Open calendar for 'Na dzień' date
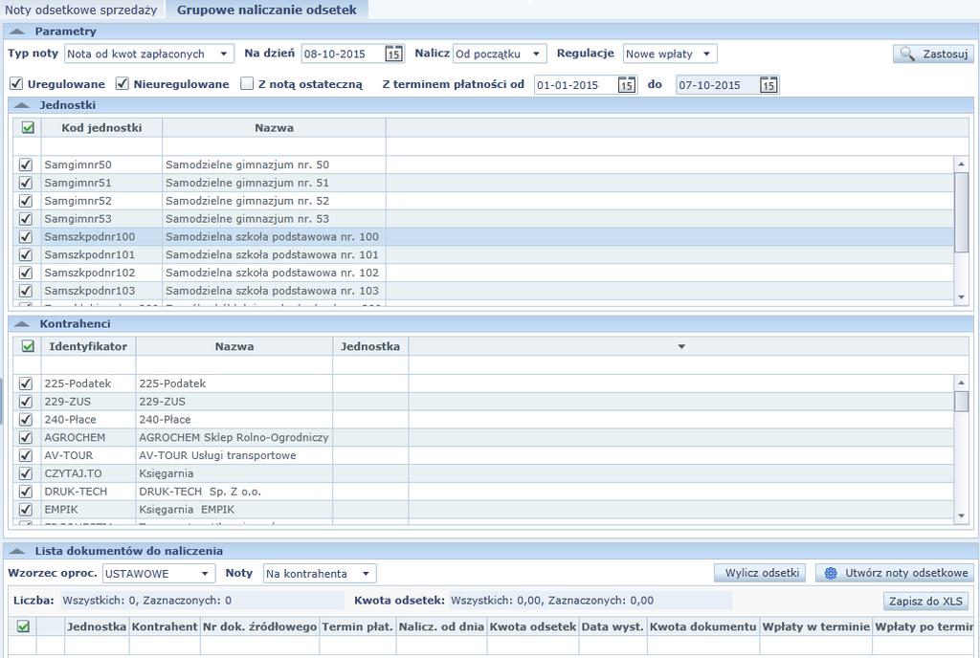 point(393,54)
